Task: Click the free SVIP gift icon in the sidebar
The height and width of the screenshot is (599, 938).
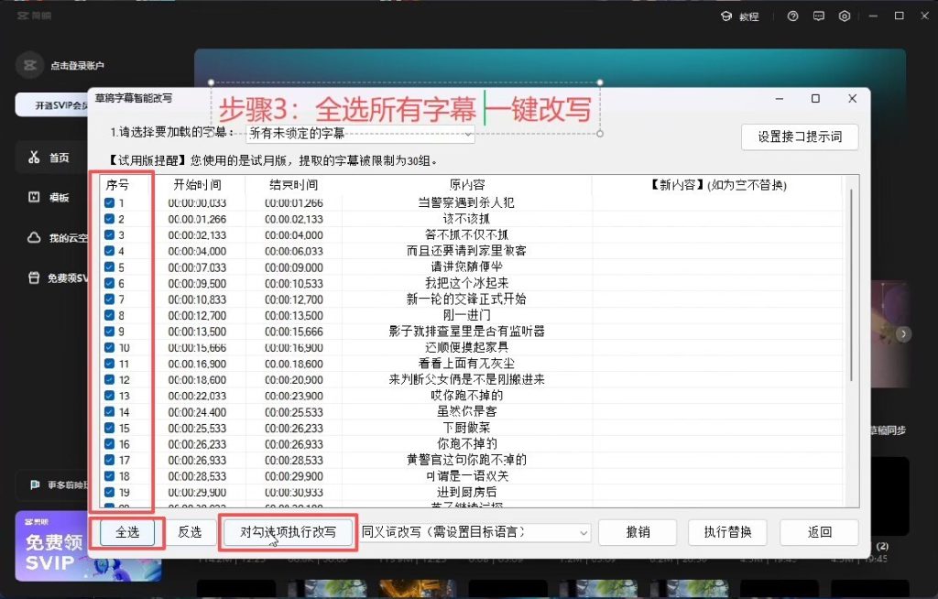Action: (x=34, y=278)
